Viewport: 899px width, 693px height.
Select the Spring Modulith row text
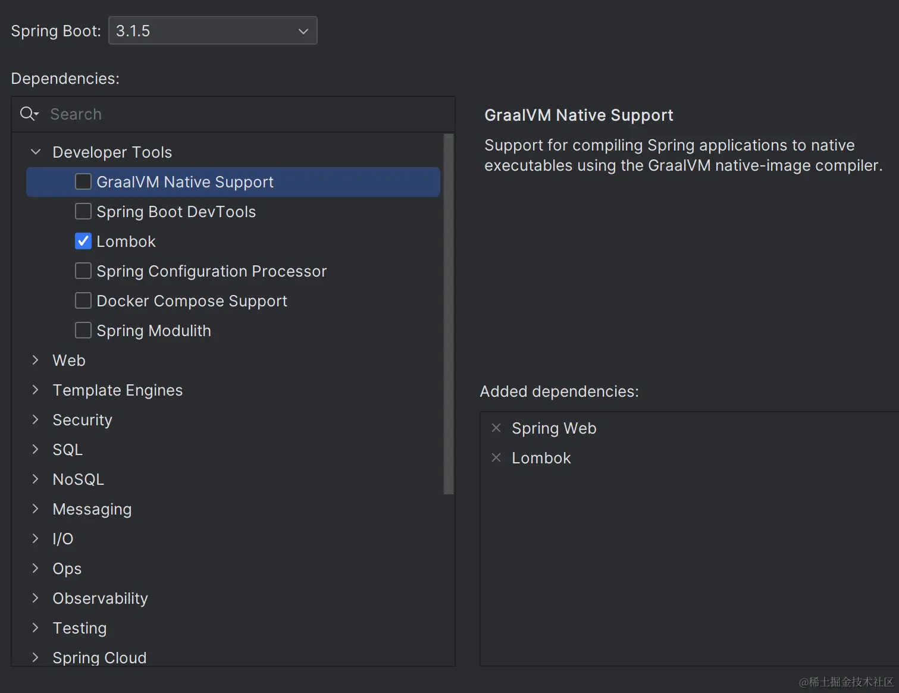click(154, 331)
